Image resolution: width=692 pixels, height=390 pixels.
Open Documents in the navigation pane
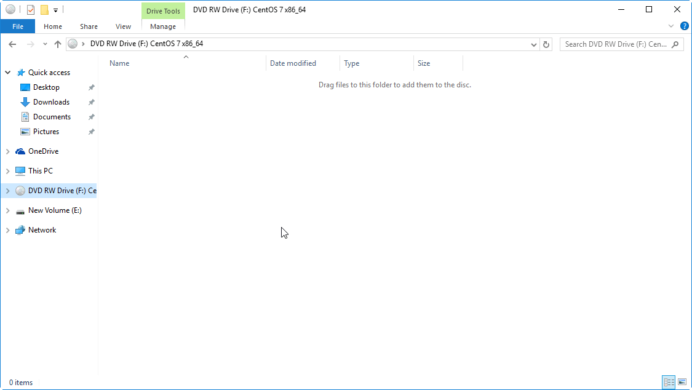(52, 117)
